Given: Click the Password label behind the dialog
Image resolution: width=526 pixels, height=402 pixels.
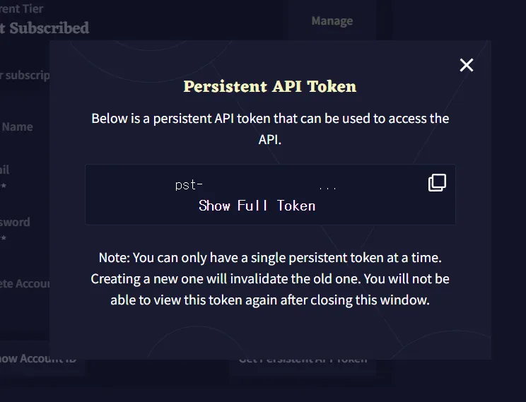Looking at the screenshot, I should click(15, 222).
